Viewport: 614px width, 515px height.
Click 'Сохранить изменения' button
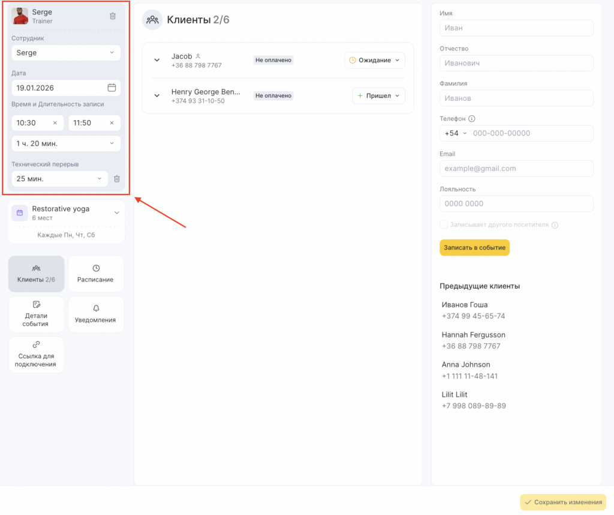coord(563,502)
